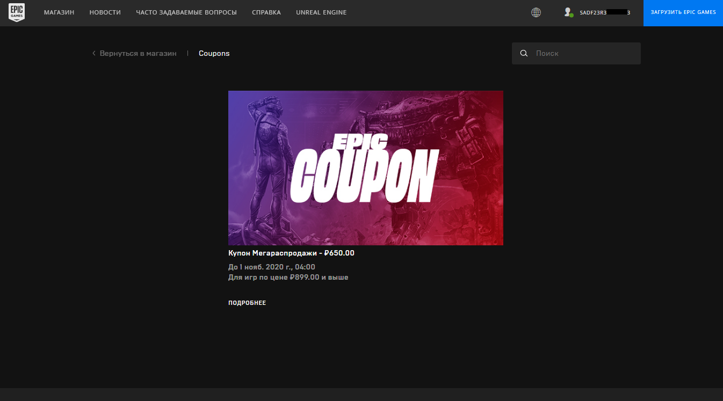Expand coupon details via ПОДРОБНЕЕ
Screen dimensions: 723x401
pos(247,303)
